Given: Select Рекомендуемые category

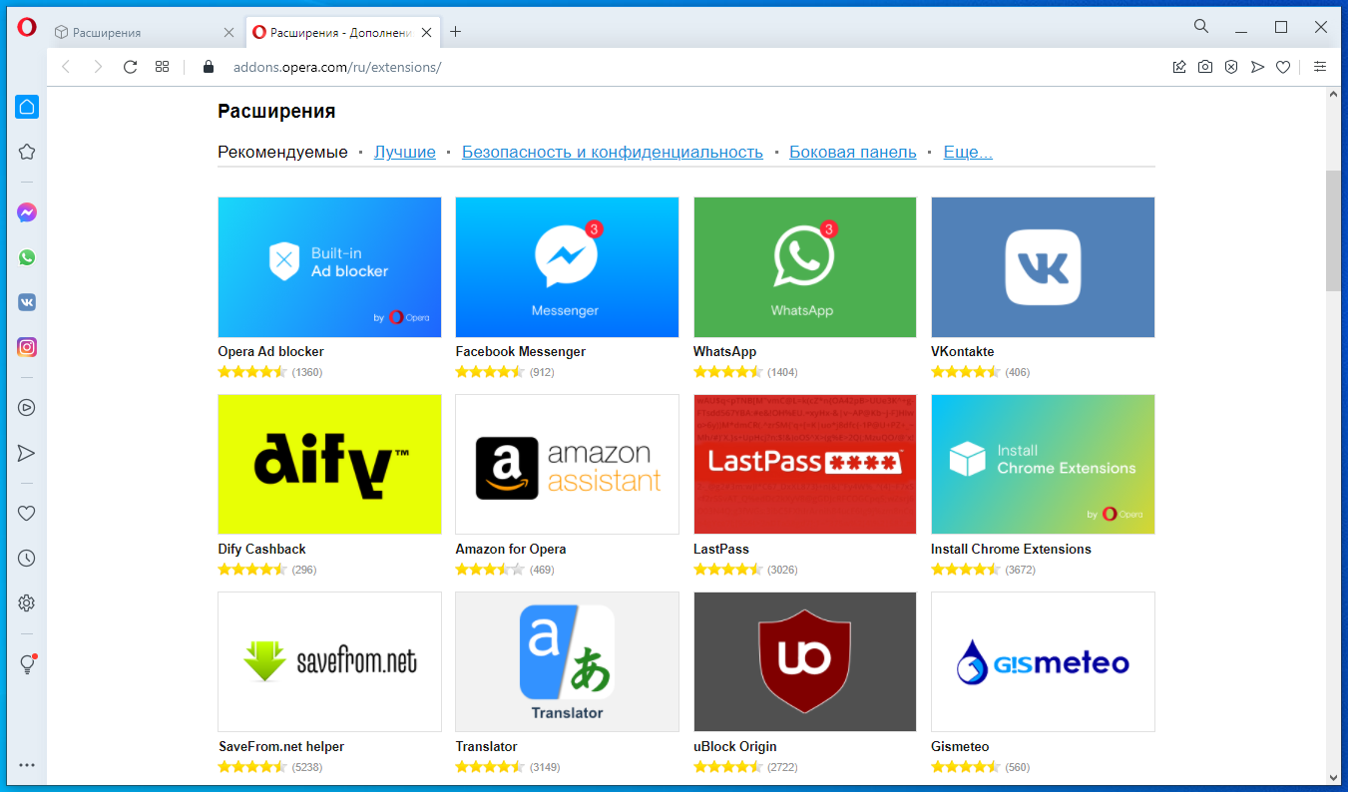Looking at the screenshot, I should [x=282, y=152].
